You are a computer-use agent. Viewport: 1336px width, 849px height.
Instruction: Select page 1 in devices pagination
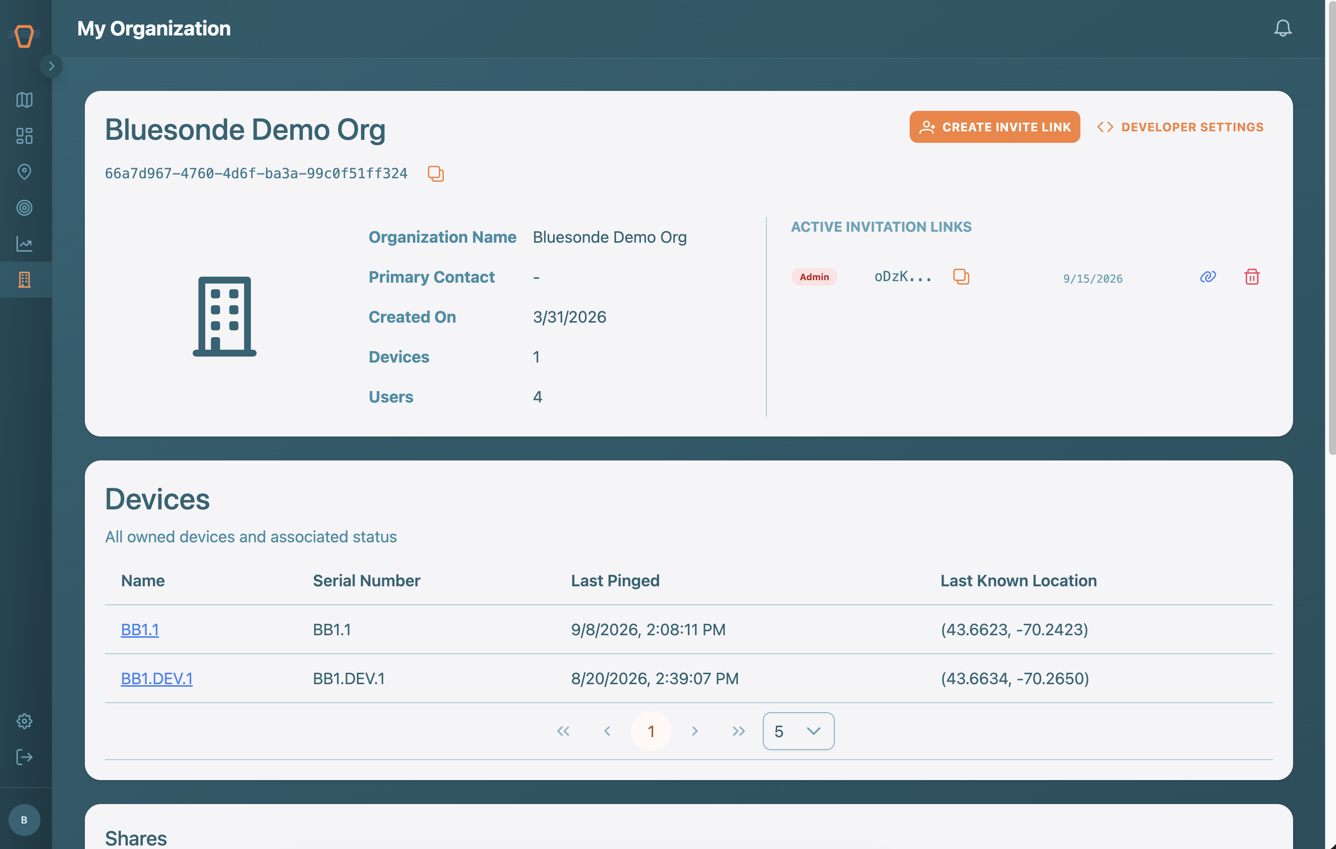651,731
